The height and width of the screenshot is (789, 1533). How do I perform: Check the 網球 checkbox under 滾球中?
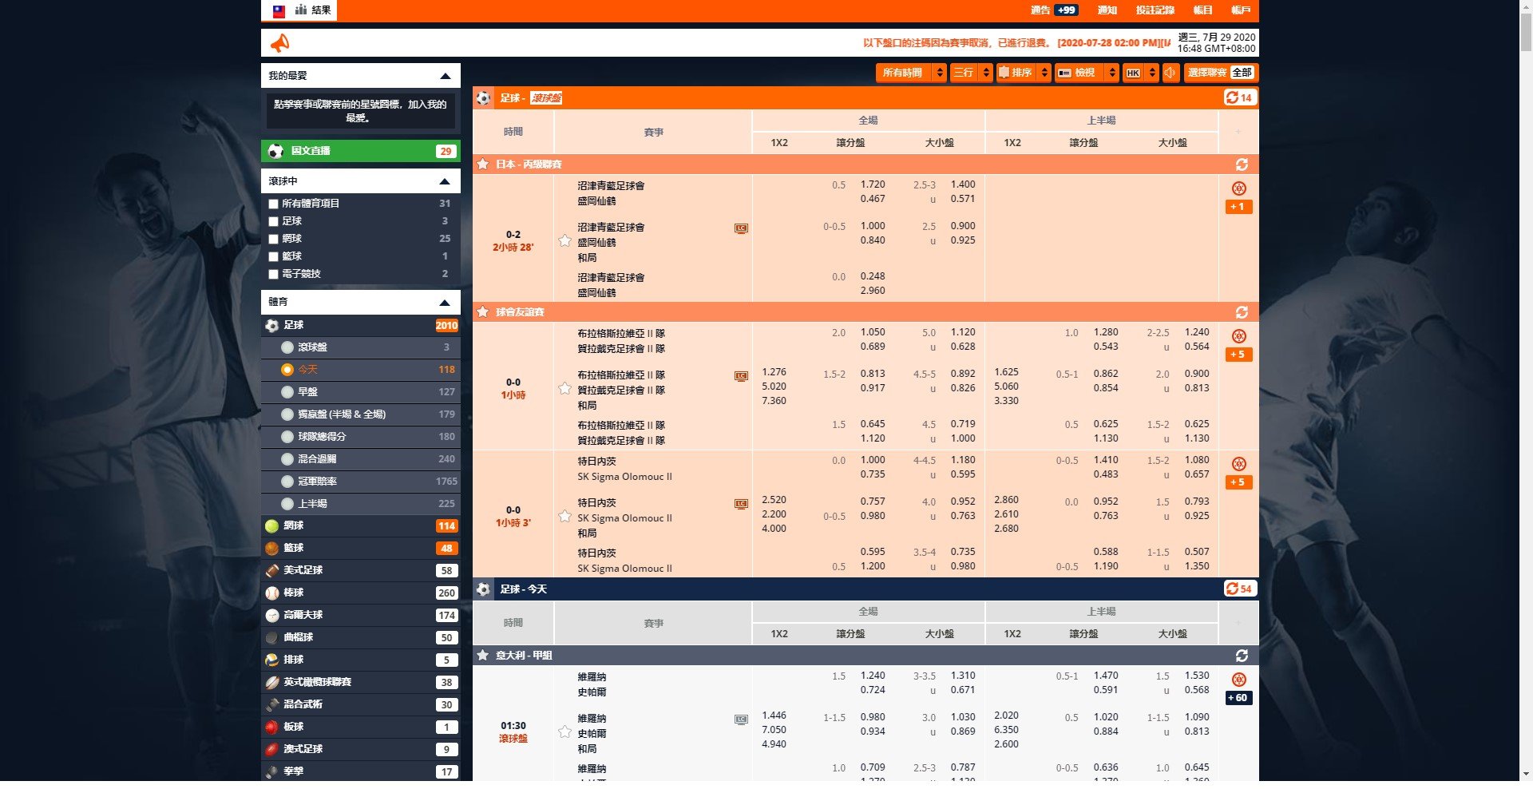point(274,239)
